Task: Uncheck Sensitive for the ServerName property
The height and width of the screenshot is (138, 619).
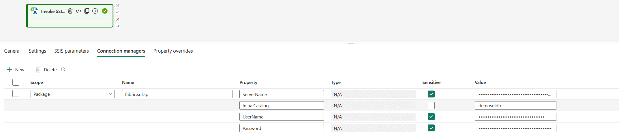Action: click(431, 94)
